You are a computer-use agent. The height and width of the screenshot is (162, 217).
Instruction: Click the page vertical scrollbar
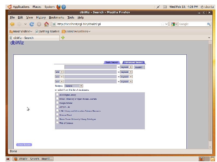point(210,92)
